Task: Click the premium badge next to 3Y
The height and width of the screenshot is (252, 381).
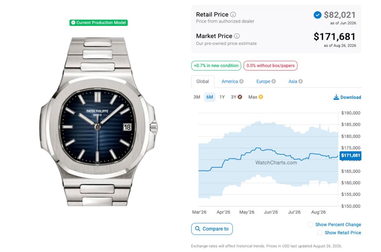Action: (240, 97)
